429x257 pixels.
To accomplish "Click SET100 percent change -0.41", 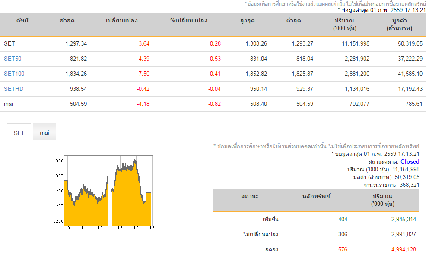I will pyautogui.click(x=214, y=74).
